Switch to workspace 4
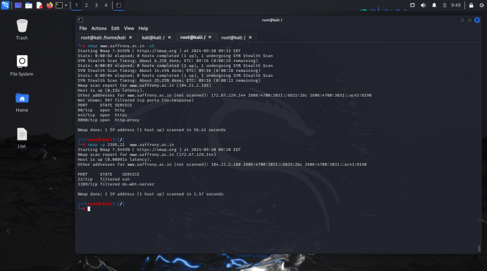The image size is (487, 271). pyautogui.click(x=106, y=5)
